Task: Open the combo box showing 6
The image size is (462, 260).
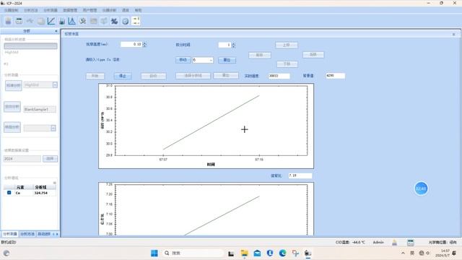Action: tap(203, 60)
